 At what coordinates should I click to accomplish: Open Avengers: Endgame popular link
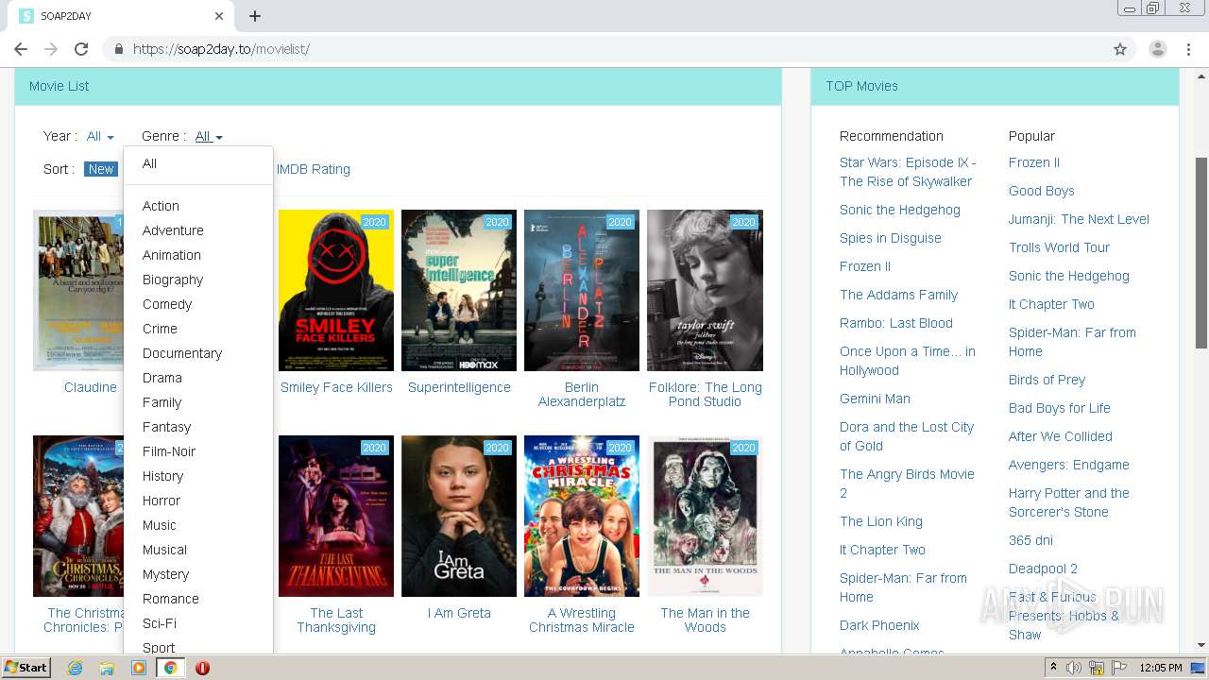click(1069, 465)
